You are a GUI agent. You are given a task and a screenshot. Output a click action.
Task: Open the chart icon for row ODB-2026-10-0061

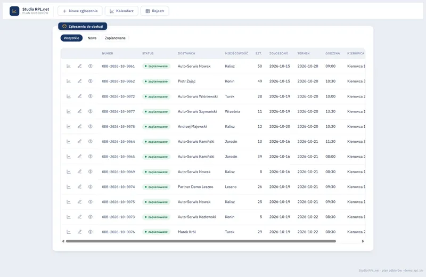[x=69, y=66]
